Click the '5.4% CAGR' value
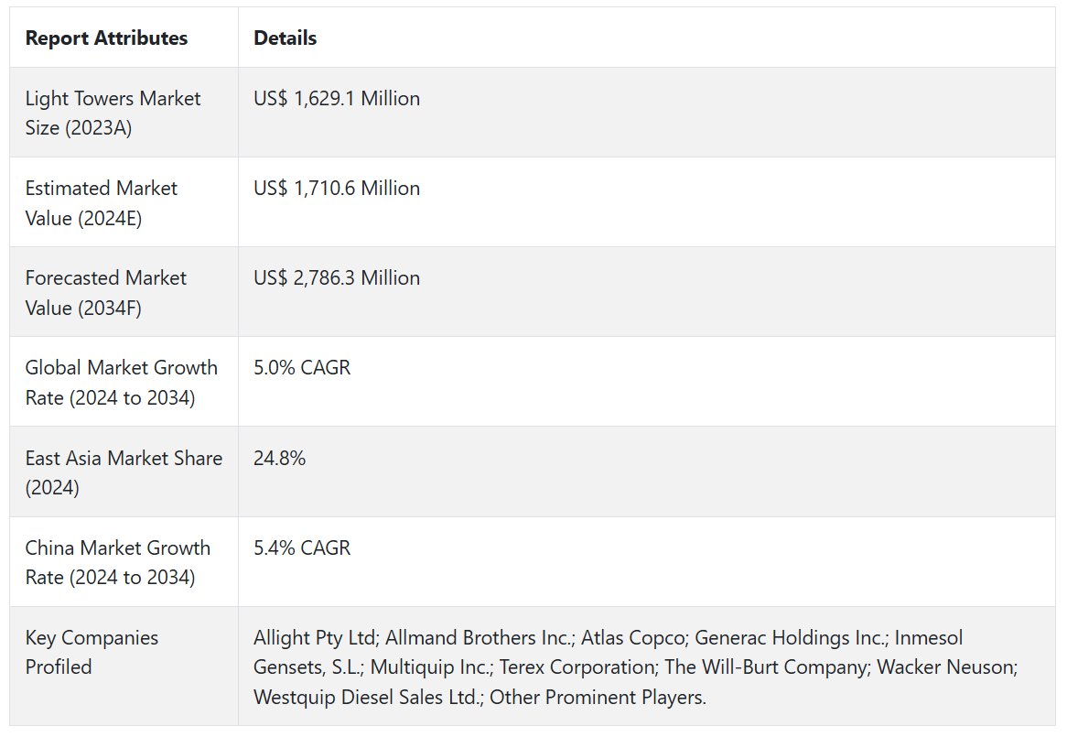Viewport: 1067px width, 737px height. coord(302,548)
